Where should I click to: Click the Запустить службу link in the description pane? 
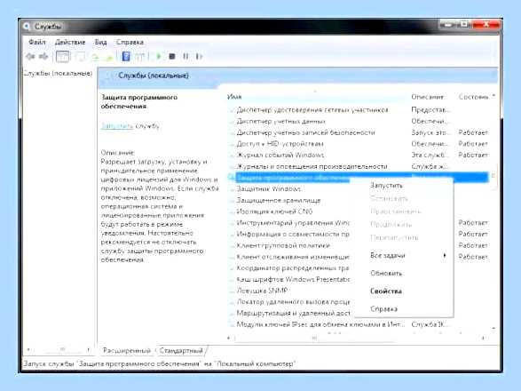117,126
